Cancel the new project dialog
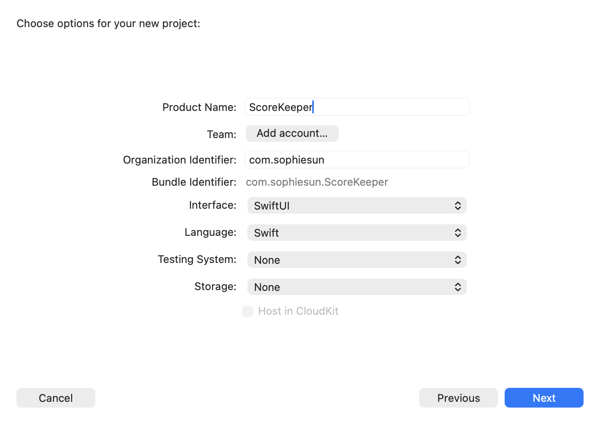600x424 pixels. coord(56,398)
